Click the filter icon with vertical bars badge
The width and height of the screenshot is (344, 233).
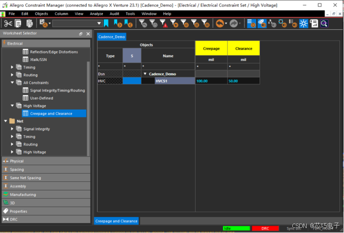pyautogui.click(x=206, y=23)
